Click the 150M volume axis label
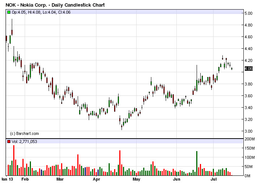 [x=250, y=148]
